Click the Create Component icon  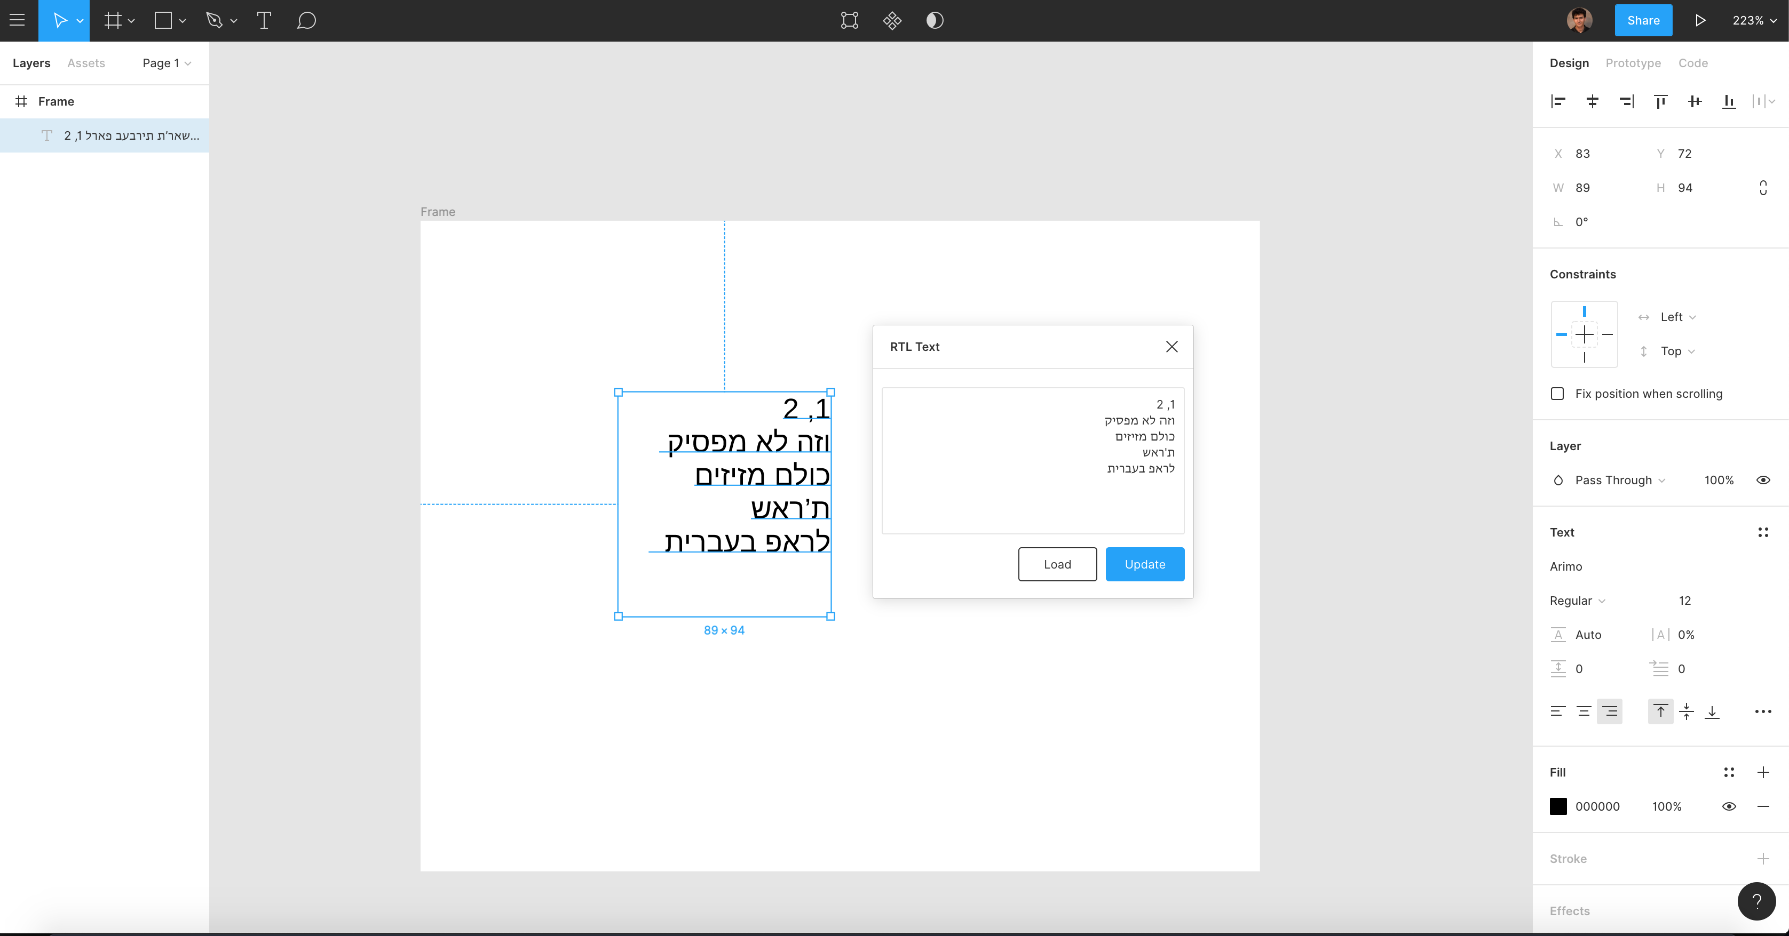point(892,20)
